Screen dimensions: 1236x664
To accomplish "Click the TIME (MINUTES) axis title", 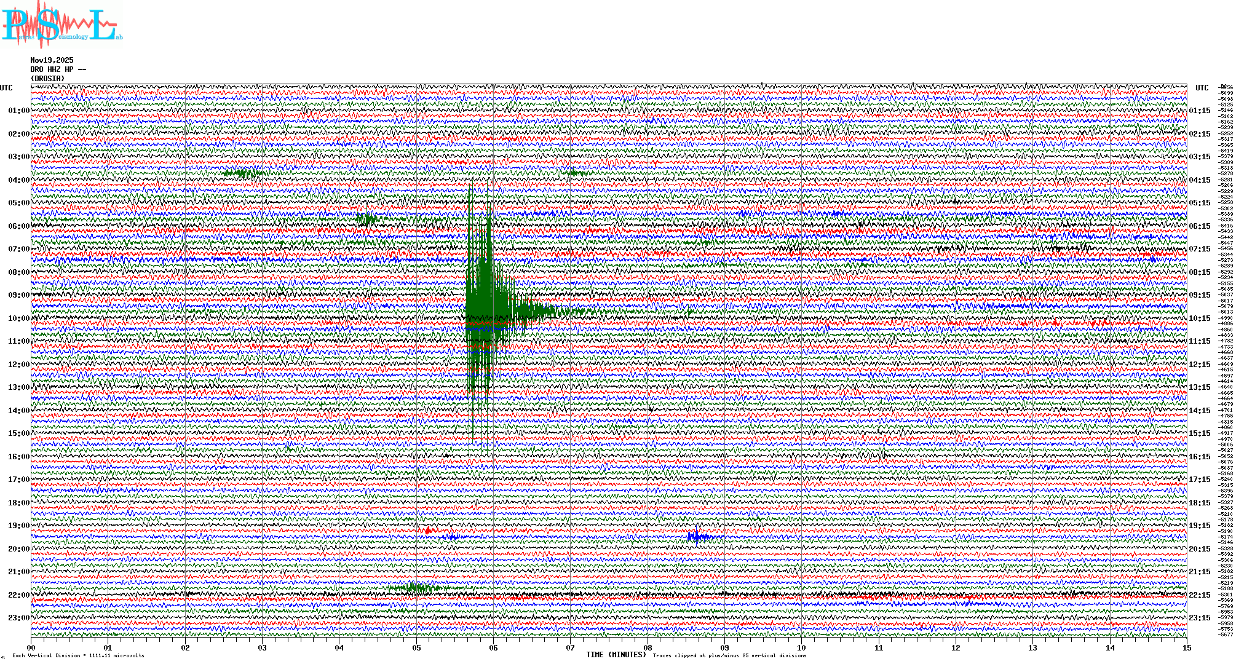I will (616, 655).
